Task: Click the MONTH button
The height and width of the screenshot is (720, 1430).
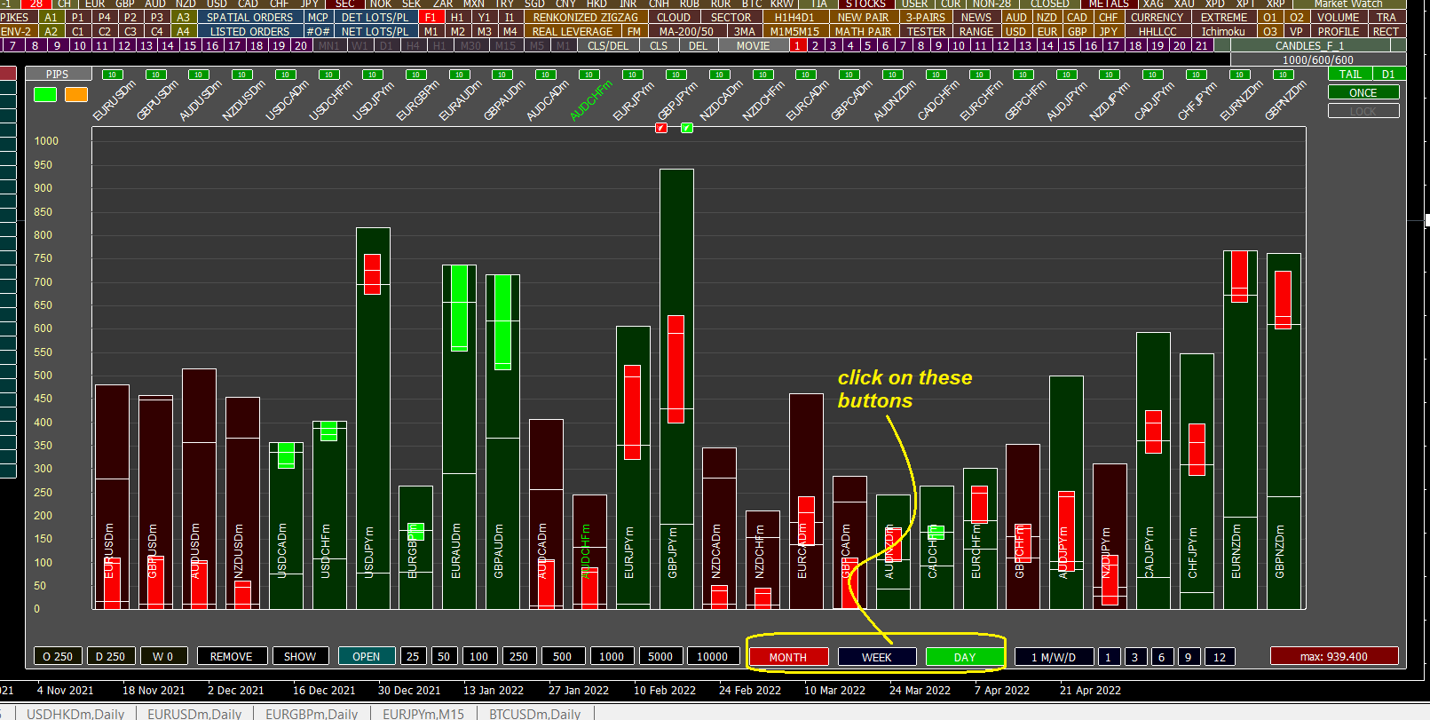Action: click(788, 657)
